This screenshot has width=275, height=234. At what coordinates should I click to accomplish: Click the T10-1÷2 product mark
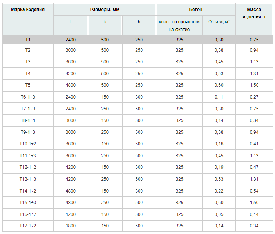(x=28, y=144)
